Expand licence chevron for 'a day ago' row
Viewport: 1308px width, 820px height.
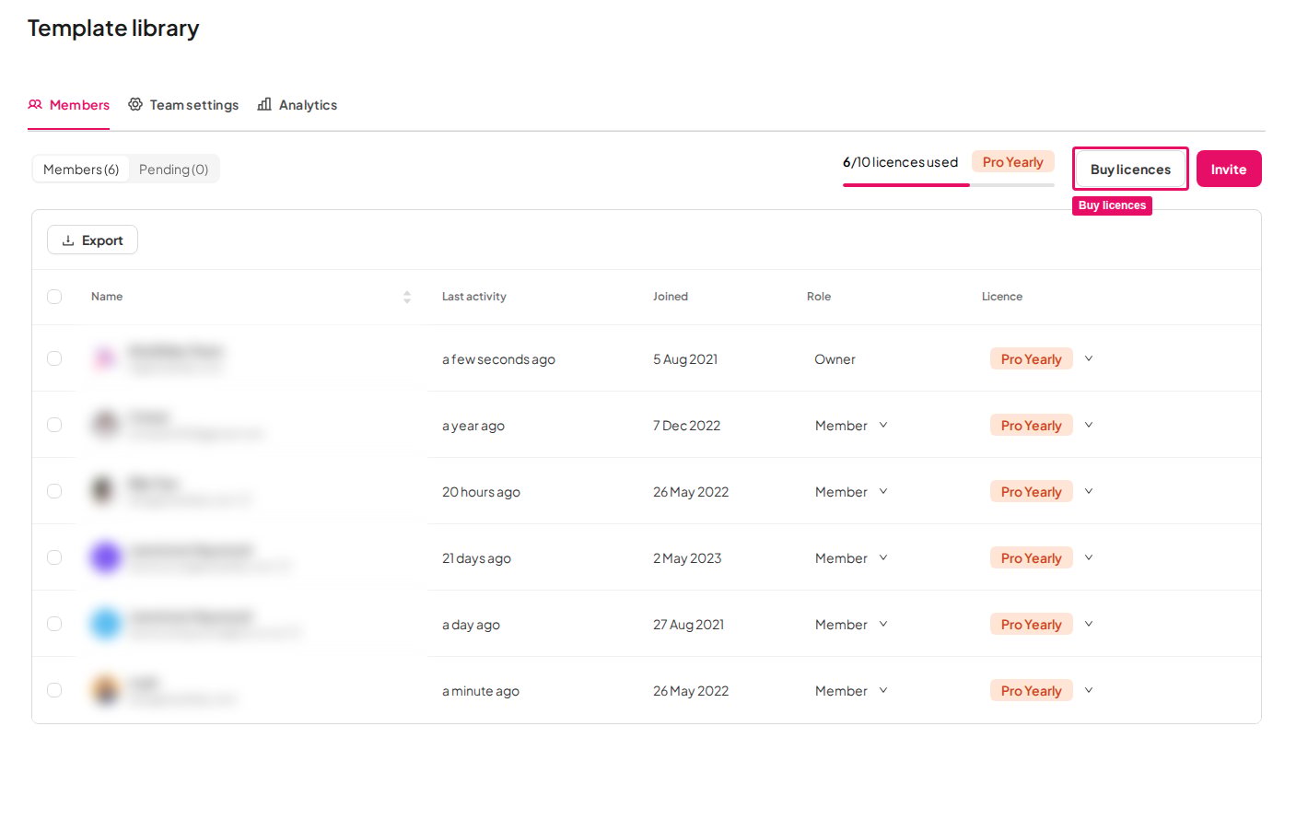(x=1089, y=624)
